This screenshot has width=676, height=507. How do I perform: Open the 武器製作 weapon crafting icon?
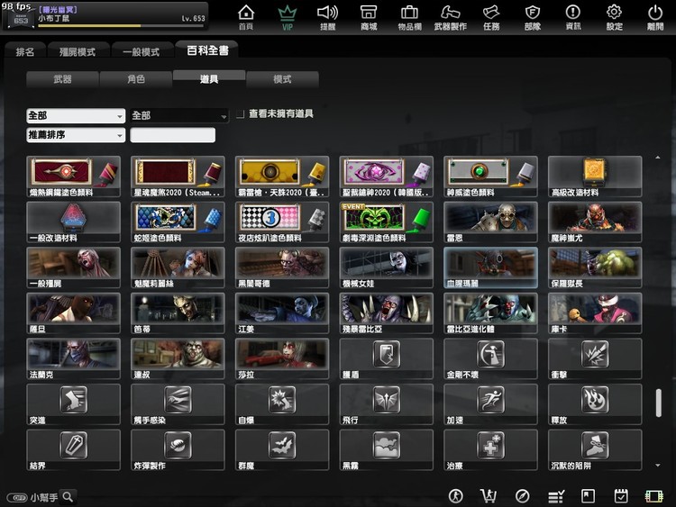(450, 17)
